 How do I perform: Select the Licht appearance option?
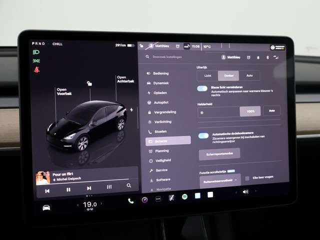coord(207,76)
